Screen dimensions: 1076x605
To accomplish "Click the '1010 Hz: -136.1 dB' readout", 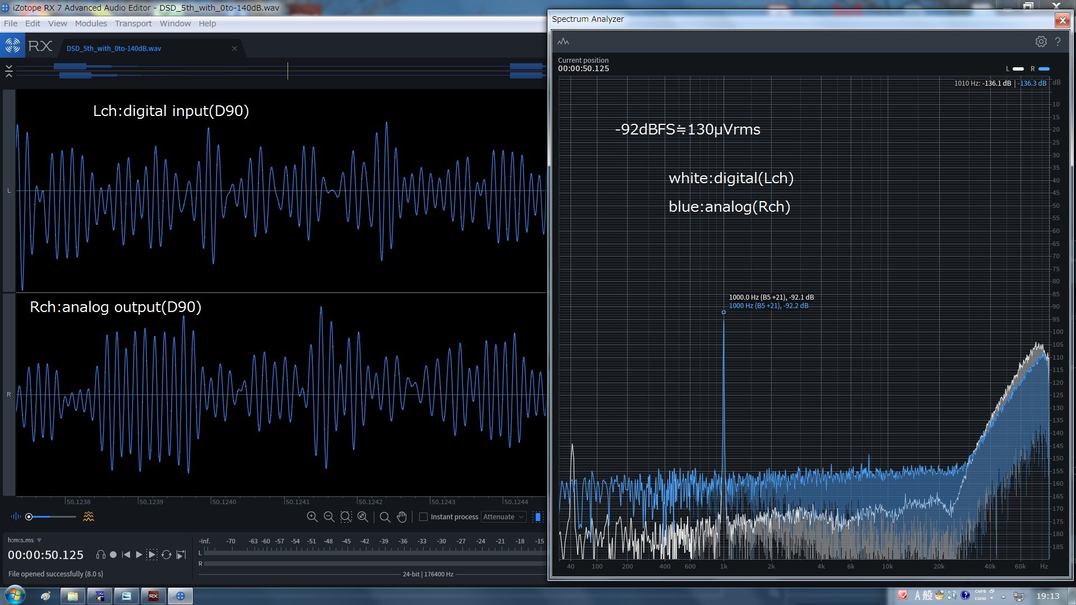I will 982,83.
